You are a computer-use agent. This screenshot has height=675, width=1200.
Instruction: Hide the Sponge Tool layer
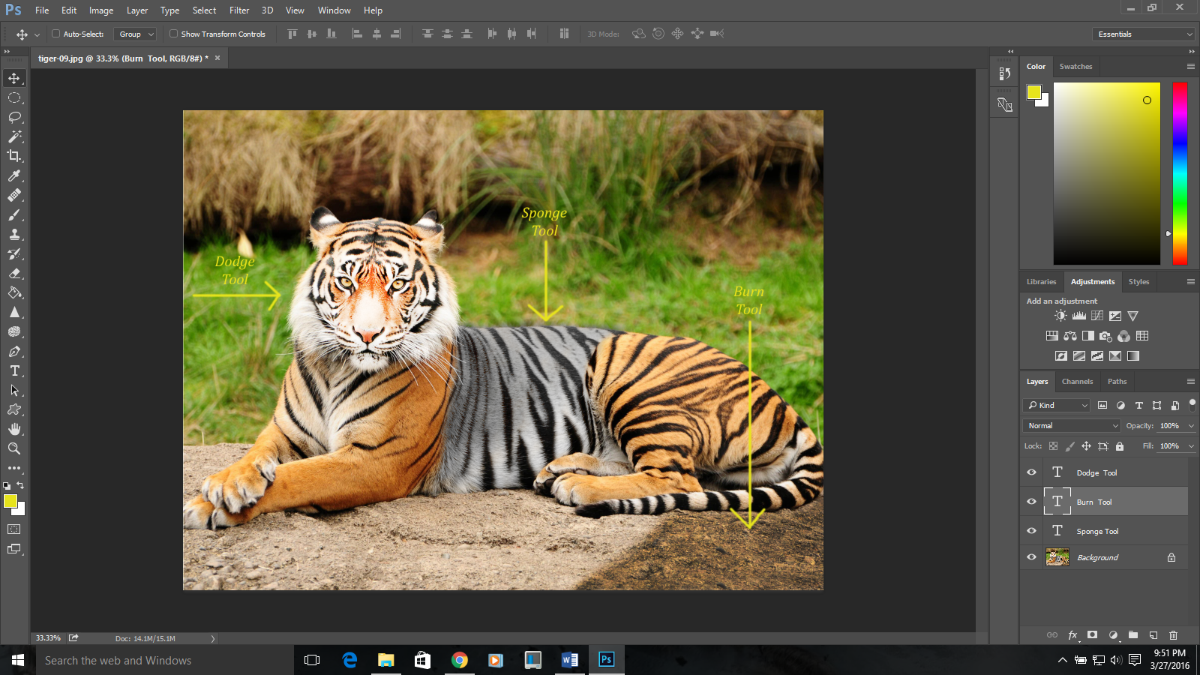click(1031, 530)
